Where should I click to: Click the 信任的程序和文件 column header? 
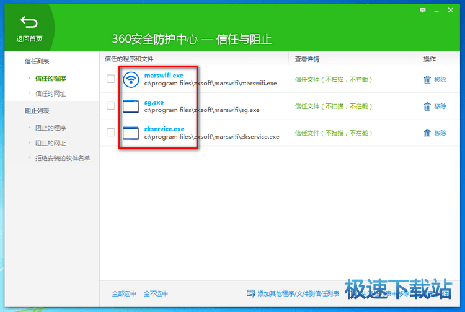pyautogui.click(x=129, y=59)
